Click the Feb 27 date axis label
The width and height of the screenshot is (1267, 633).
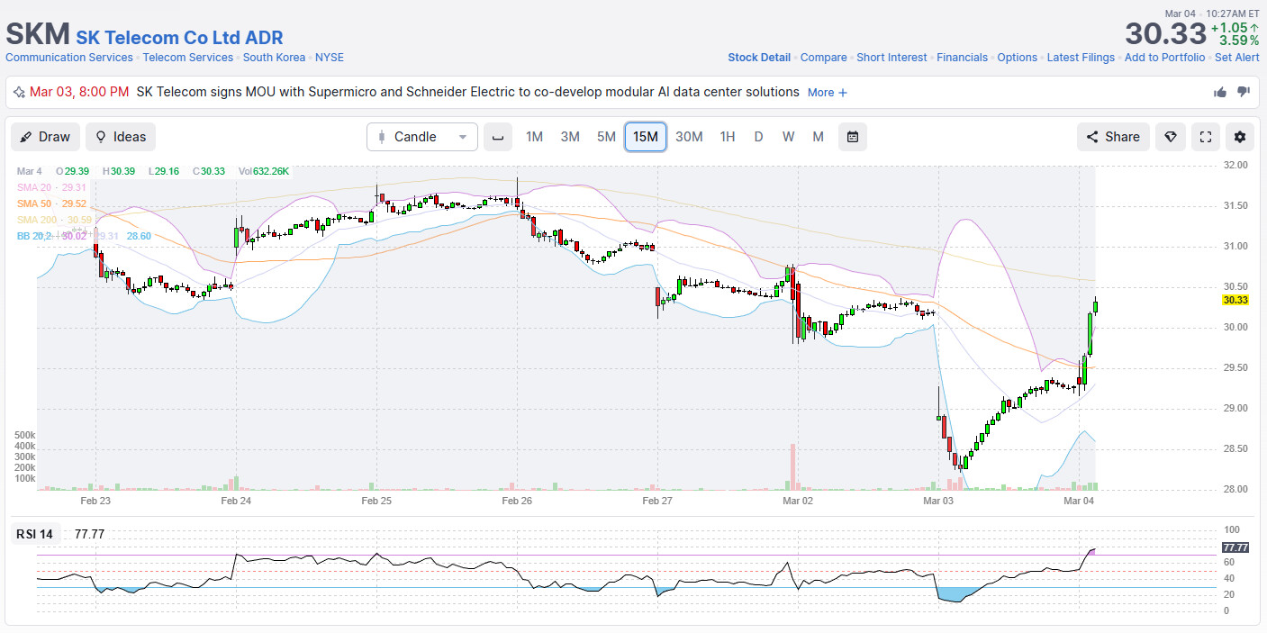point(657,501)
